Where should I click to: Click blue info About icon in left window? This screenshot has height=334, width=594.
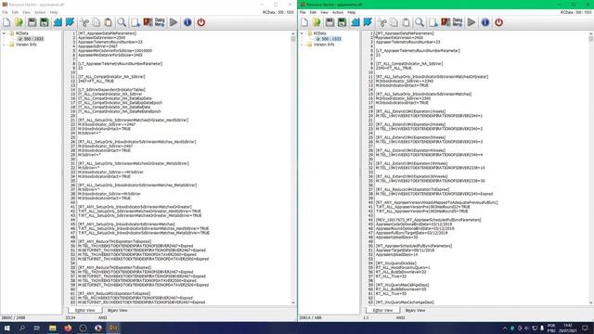[x=187, y=22]
